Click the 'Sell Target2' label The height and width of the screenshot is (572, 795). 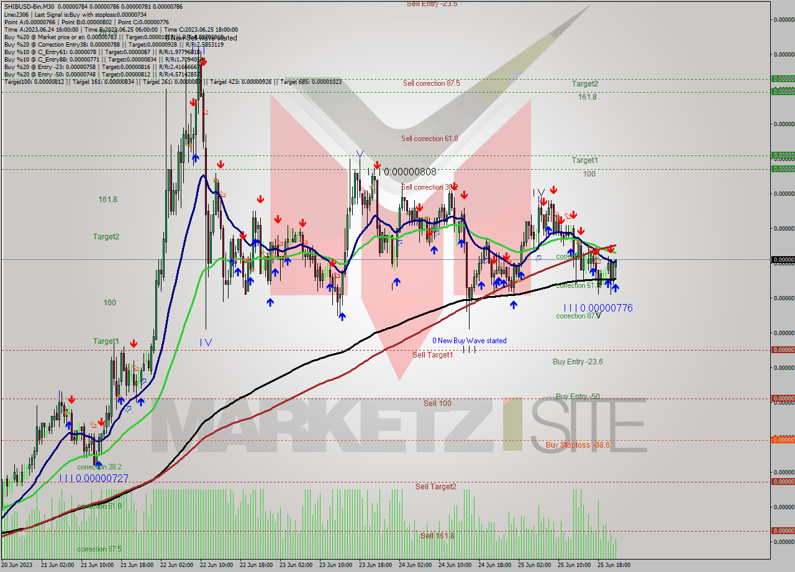click(436, 487)
